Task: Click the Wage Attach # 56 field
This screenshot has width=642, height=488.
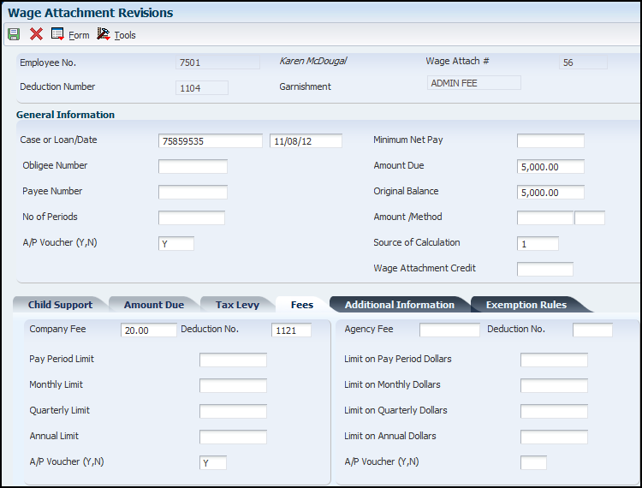Action: pyautogui.click(x=583, y=62)
